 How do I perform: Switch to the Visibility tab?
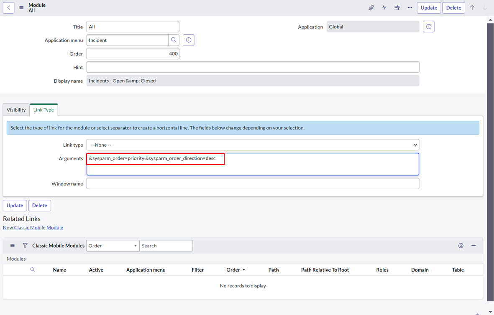(x=16, y=109)
